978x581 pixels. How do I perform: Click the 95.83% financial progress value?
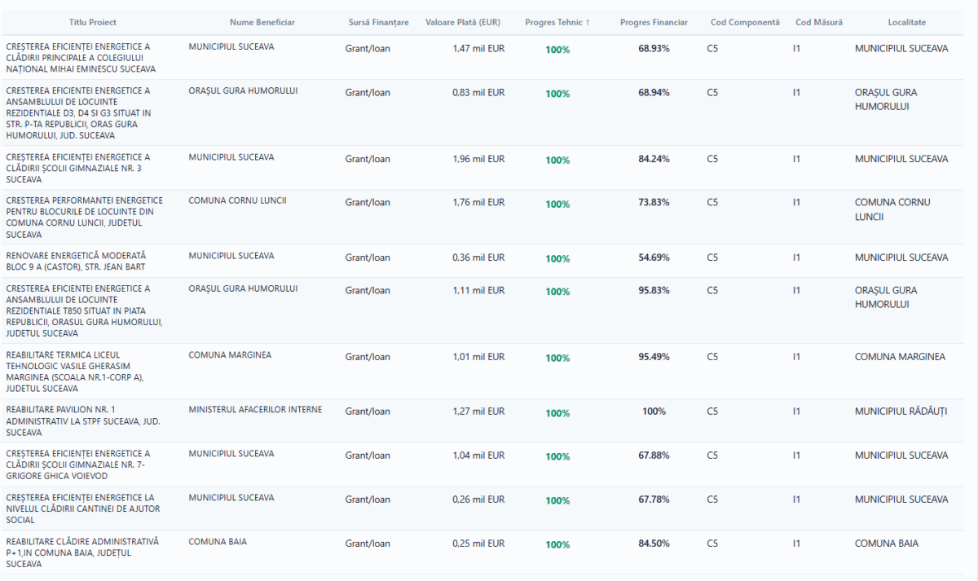pyautogui.click(x=654, y=290)
